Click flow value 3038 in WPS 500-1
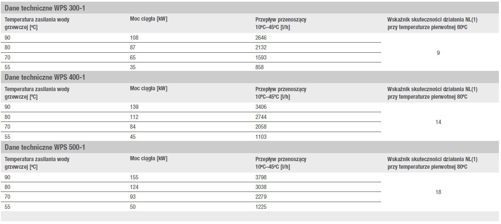The height and width of the screenshot is (224, 501). (x=261, y=187)
